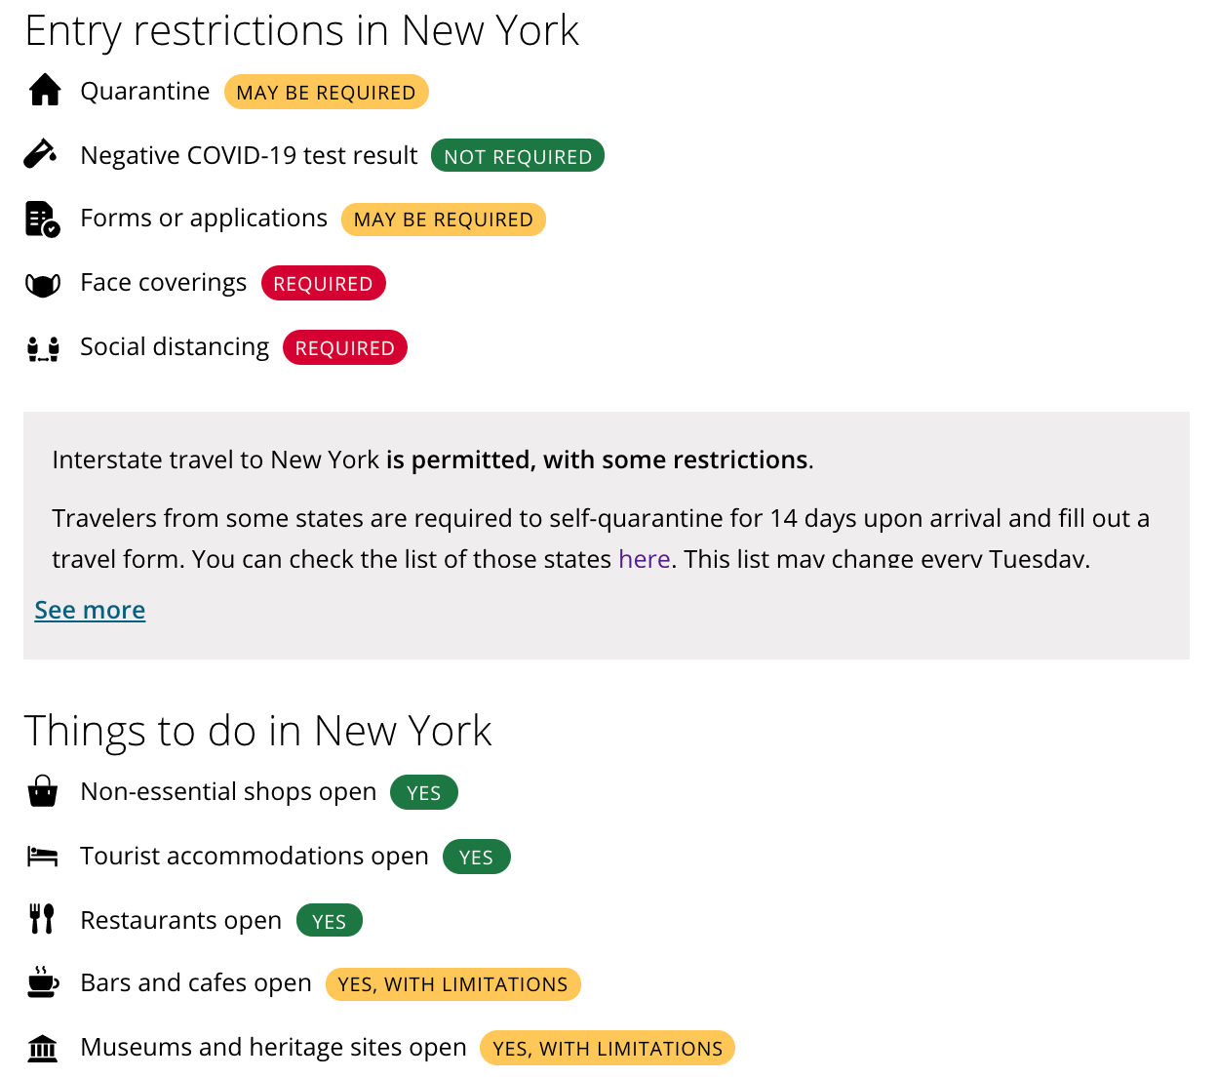This screenshot has height=1079, width=1217.
Task: Click the museum building icon
Action: [x=43, y=1049]
